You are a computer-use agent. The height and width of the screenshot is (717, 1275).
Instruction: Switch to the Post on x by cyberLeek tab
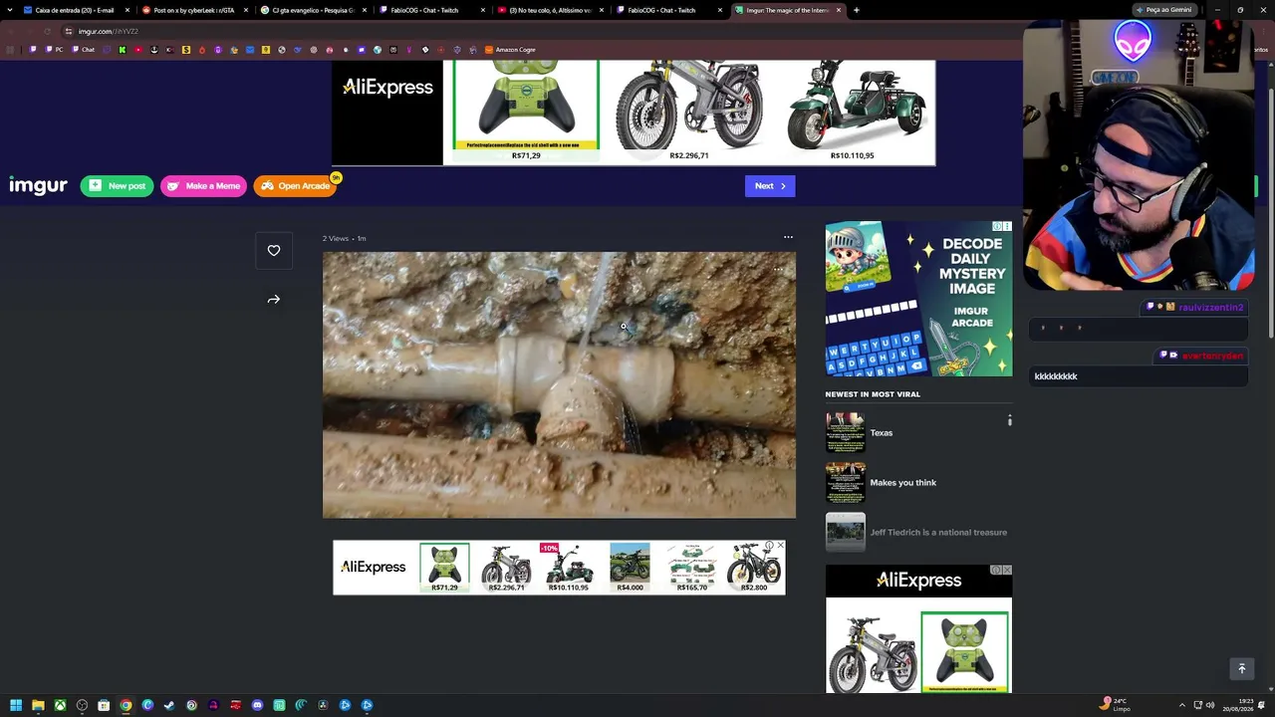coord(193,10)
